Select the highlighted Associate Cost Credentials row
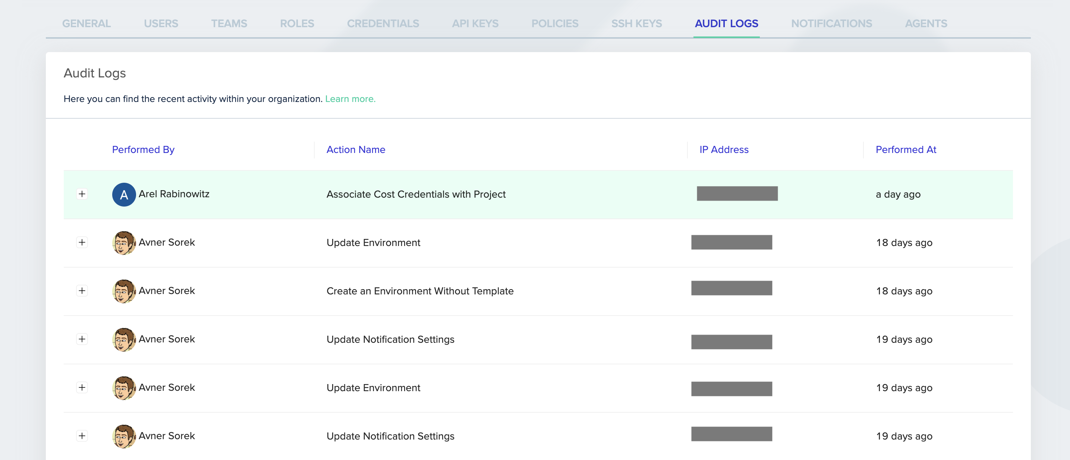Image resolution: width=1070 pixels, height=460 pixels. (x=415, y=194)
